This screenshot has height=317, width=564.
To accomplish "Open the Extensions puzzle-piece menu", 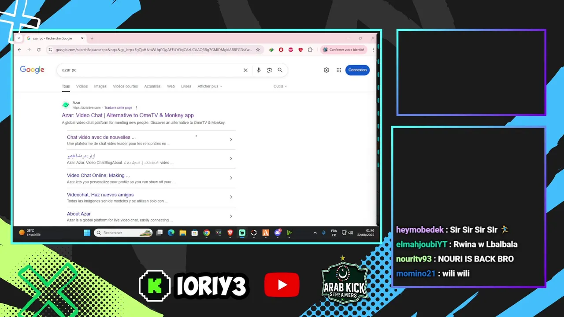I will tap(310, 50).
